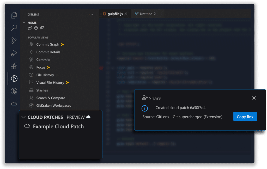This screenshot has width=267, height=169.
Task: Click the feedback person icon under HOME
Action: 42,28
